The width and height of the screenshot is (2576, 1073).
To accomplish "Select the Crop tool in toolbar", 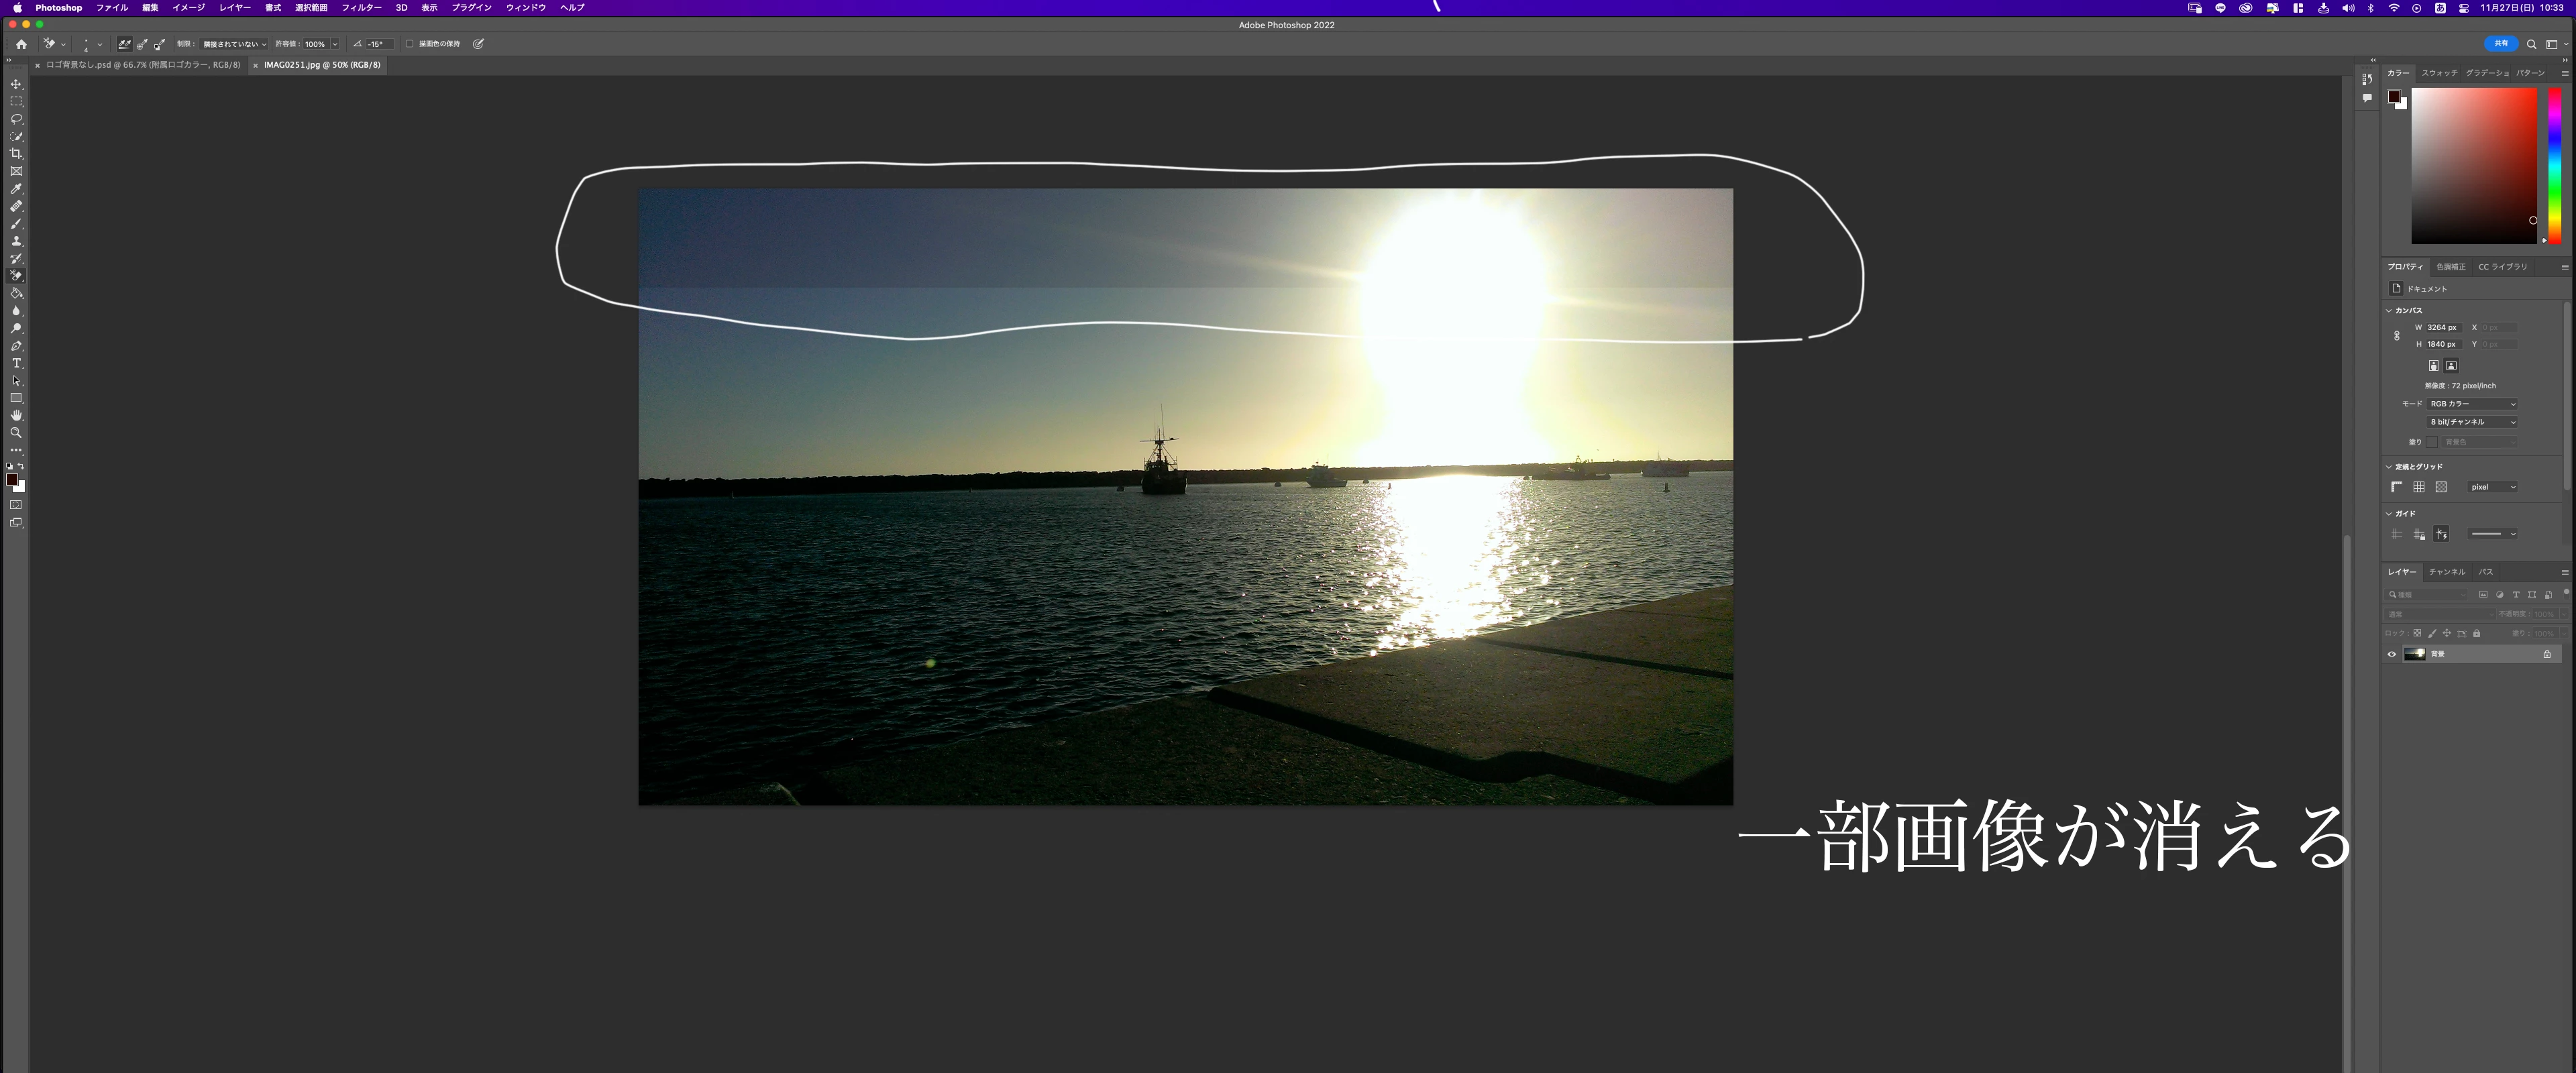I will (16, 154).
